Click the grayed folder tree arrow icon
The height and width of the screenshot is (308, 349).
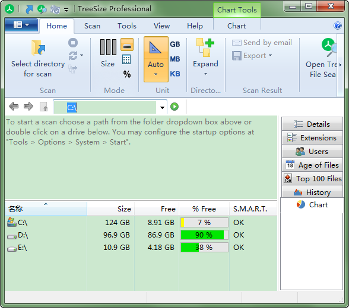[x=72, y=69]
